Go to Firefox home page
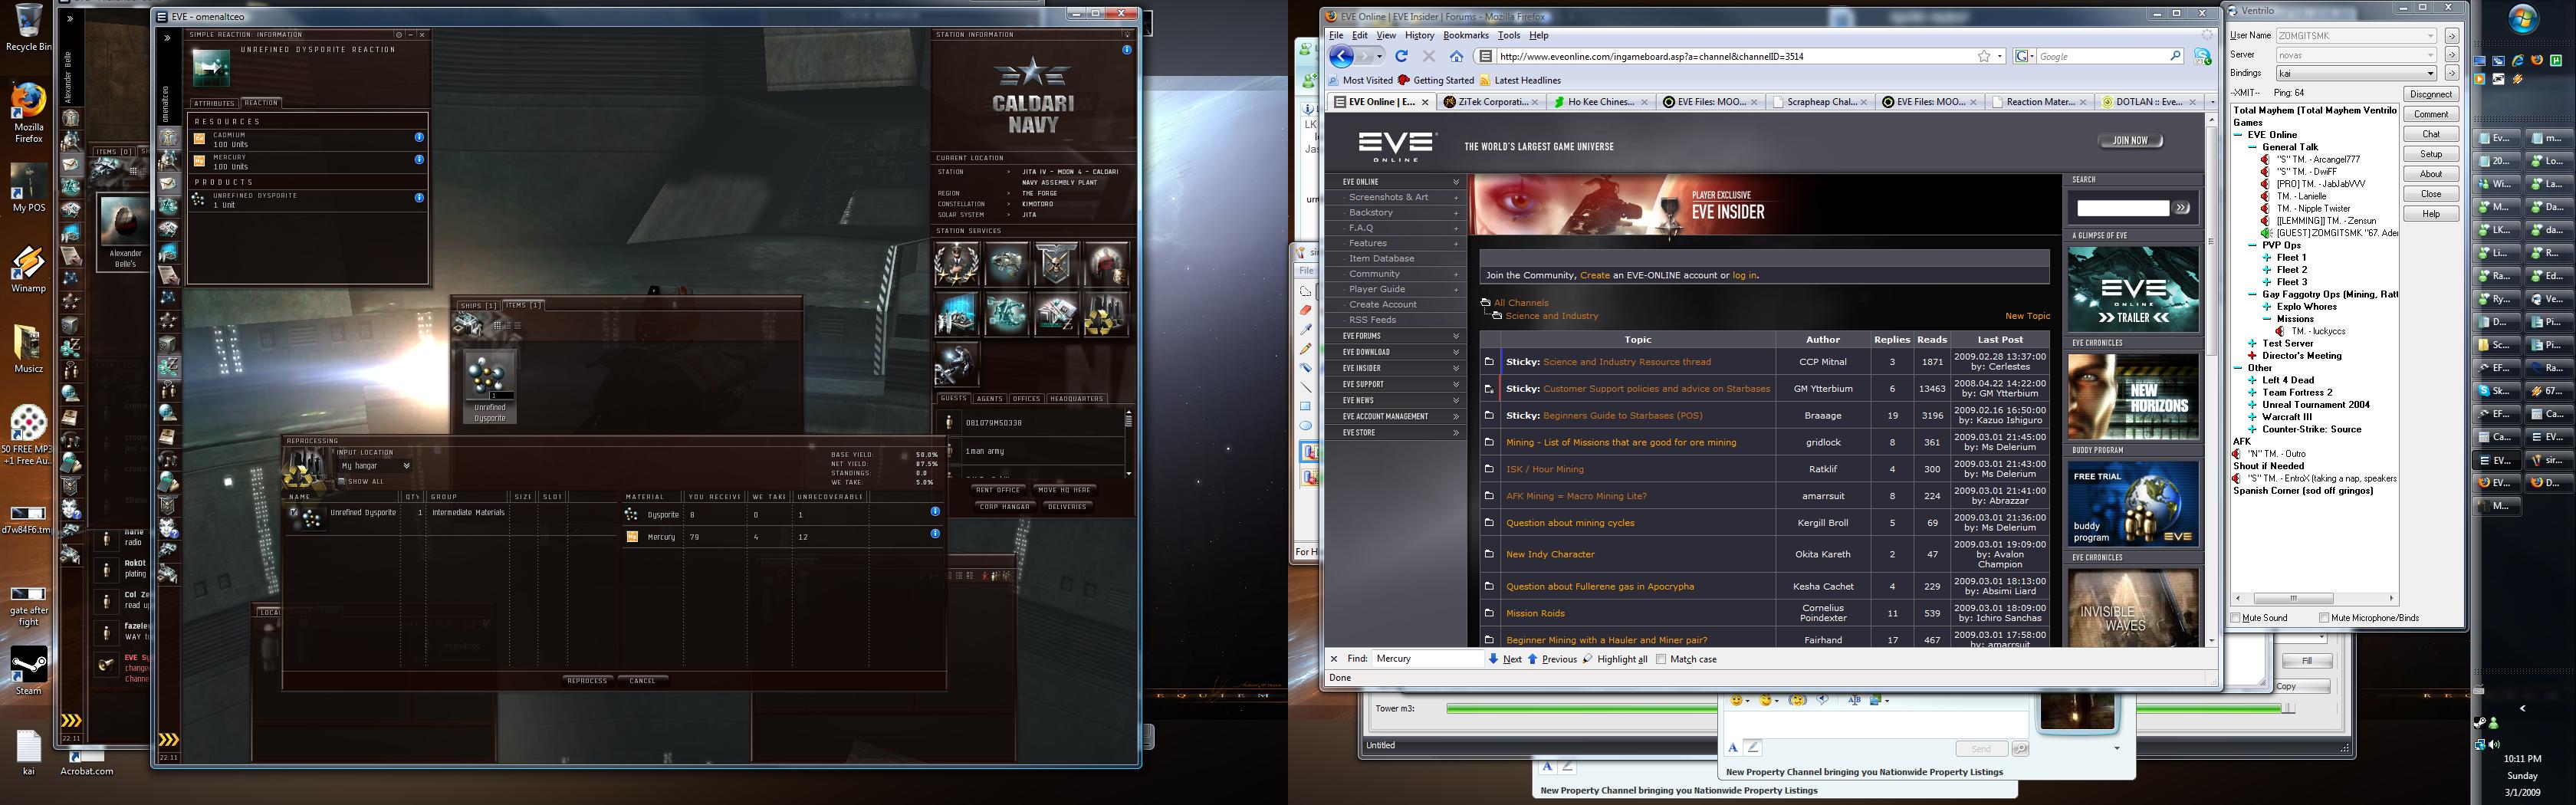 coord(1456,56)
